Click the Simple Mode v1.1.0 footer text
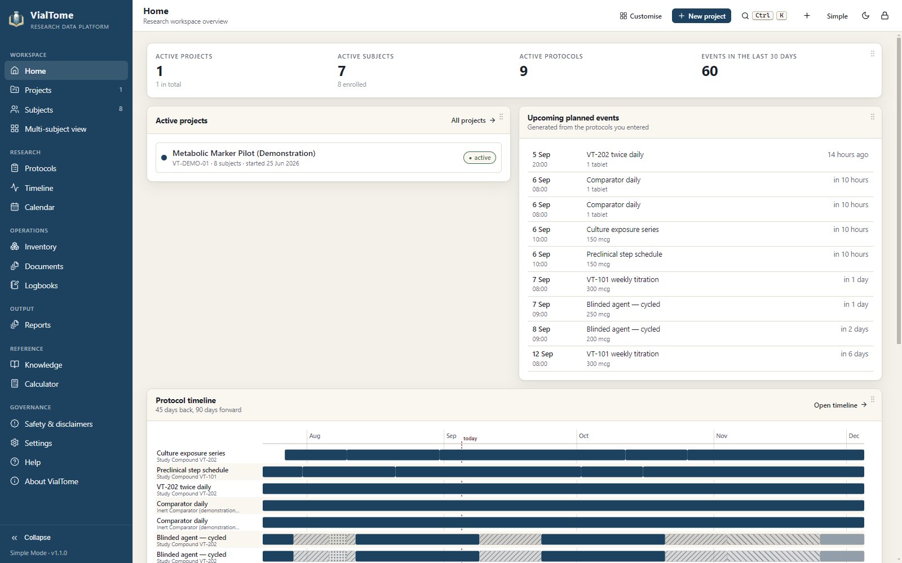 38,553
